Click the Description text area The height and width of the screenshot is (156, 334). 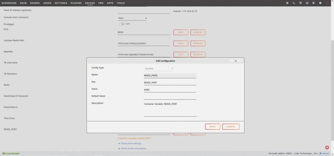(x=170, y=109)
